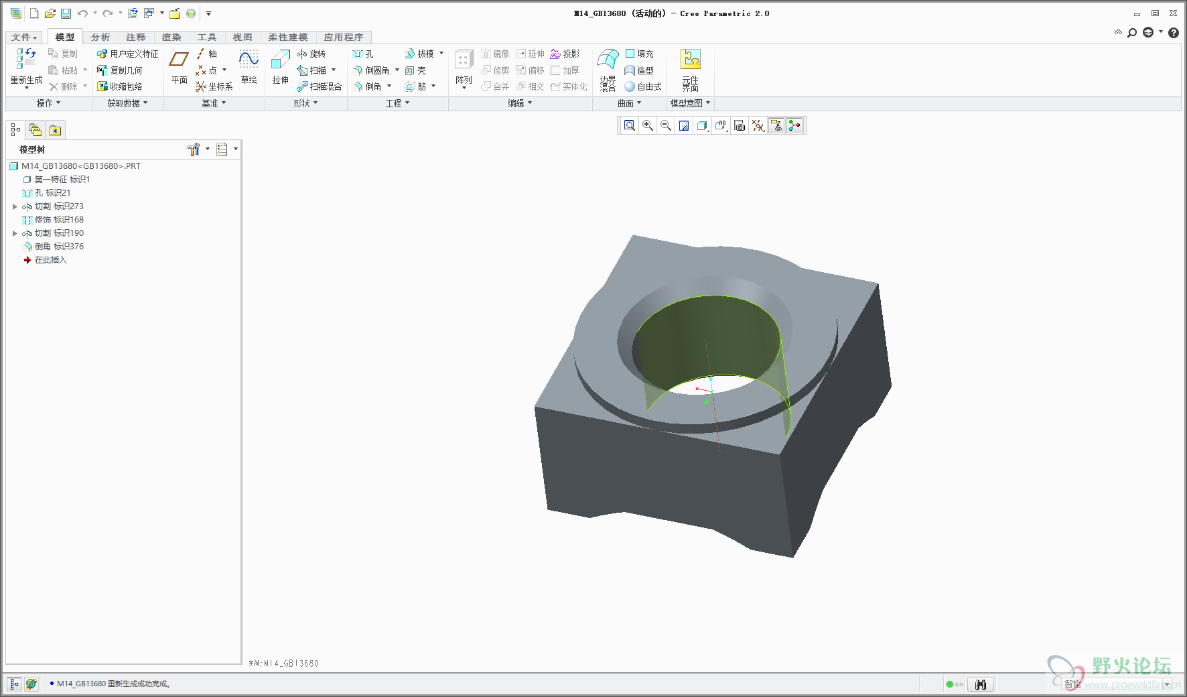Start a Sketch (草绘)
1187x697 pixels.
click(249, 67)
